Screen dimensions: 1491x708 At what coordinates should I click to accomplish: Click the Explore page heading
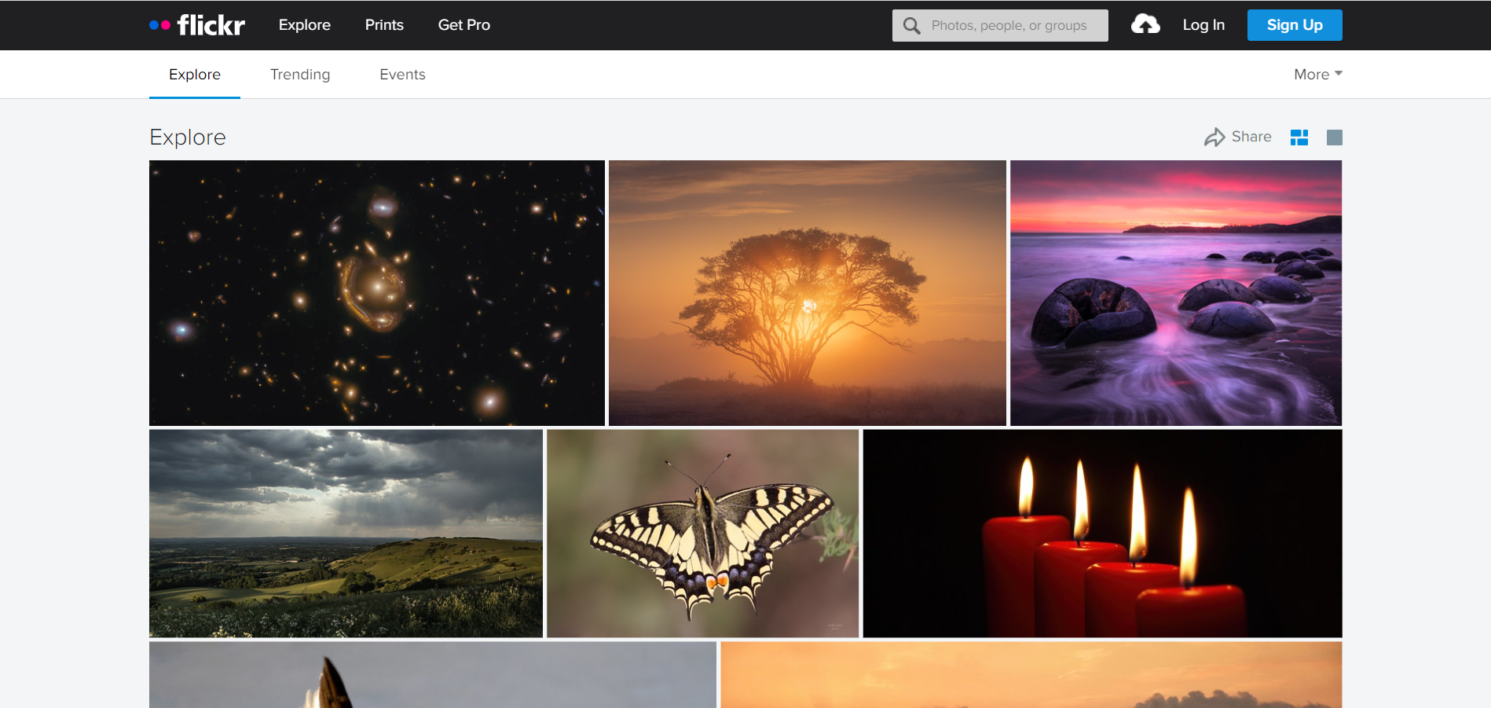click(188, 138)
